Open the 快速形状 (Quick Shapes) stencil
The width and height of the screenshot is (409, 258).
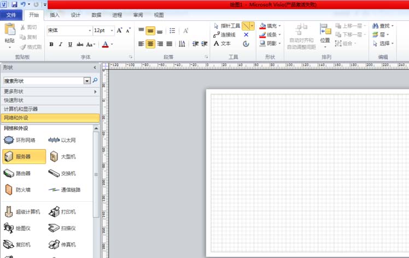[x=50, y=100]
